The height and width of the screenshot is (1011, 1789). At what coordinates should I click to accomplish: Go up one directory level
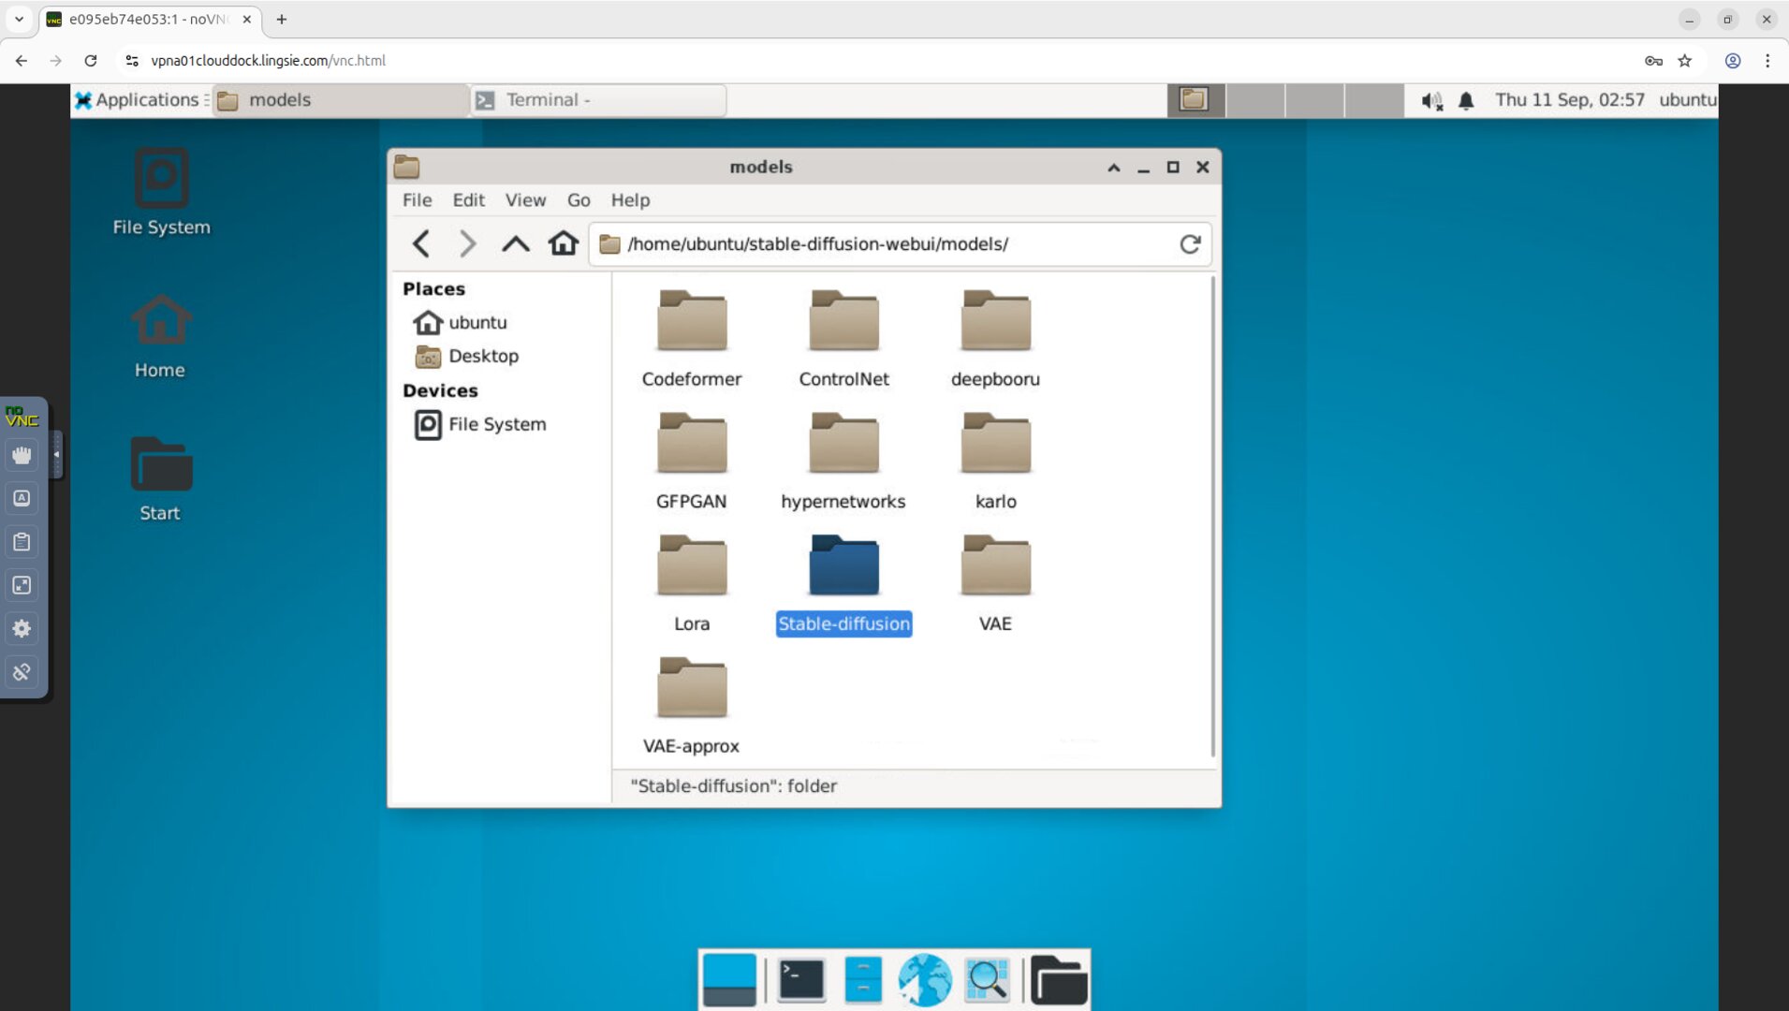(514, 243)
